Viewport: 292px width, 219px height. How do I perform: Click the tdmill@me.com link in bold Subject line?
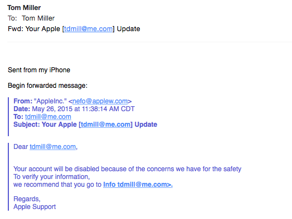pos(105,125)
